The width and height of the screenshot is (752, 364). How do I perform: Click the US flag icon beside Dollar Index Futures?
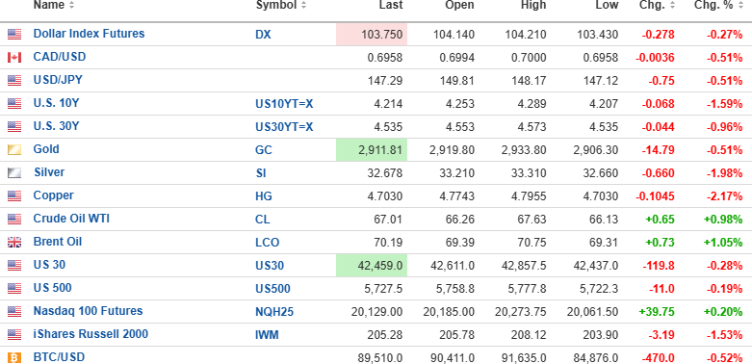[x=14, y=35]
